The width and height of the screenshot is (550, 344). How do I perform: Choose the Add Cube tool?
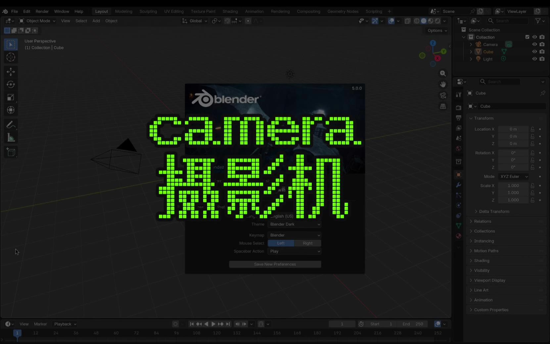[11, 152]
